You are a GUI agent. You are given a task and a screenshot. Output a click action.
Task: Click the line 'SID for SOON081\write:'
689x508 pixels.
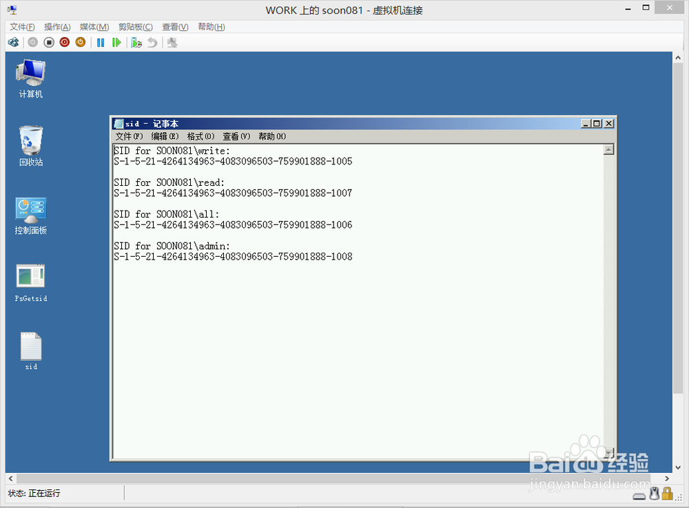click(172, 151)
